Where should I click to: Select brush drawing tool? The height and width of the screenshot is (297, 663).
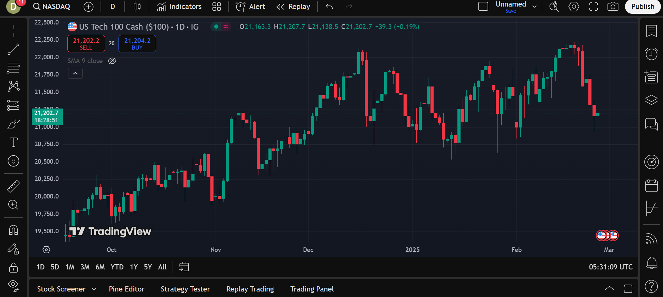pyautogui.click(x=13, y=124)
